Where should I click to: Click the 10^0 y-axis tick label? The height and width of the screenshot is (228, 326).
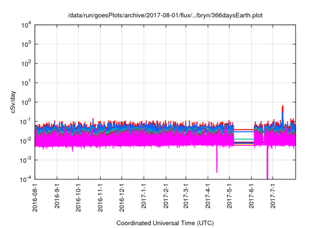tap(26, 102)
